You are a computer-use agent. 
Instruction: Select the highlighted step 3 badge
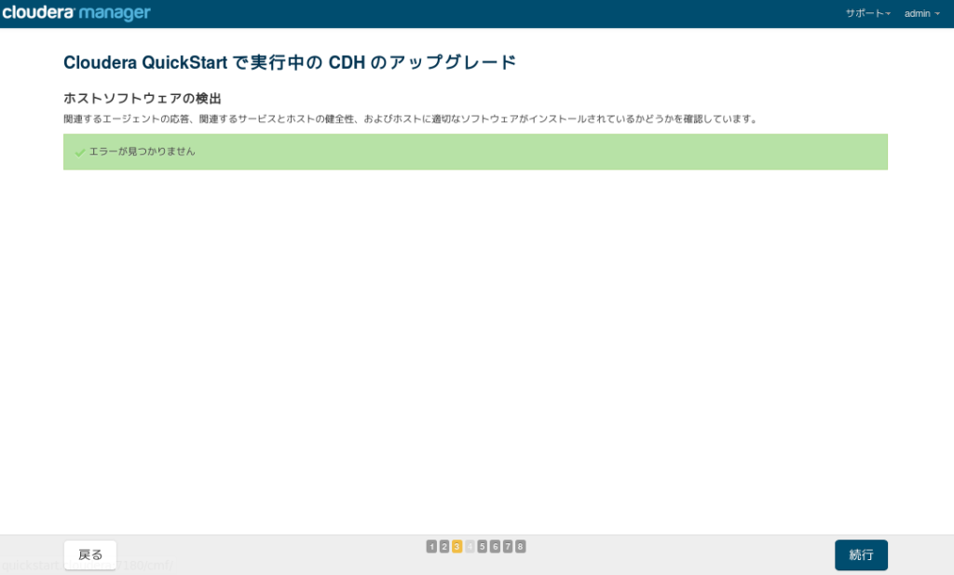457,546
